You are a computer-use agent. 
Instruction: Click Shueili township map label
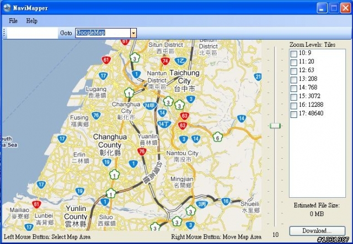(250, 207)
